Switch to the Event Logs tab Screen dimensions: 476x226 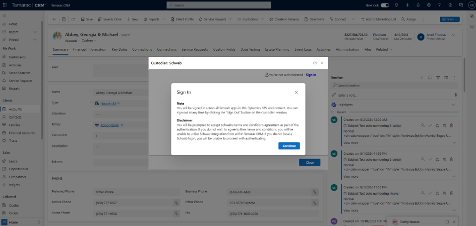(303, 49)
